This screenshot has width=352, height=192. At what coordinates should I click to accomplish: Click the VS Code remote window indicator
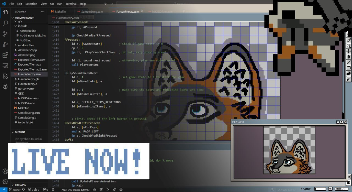[x=4, y=190]
